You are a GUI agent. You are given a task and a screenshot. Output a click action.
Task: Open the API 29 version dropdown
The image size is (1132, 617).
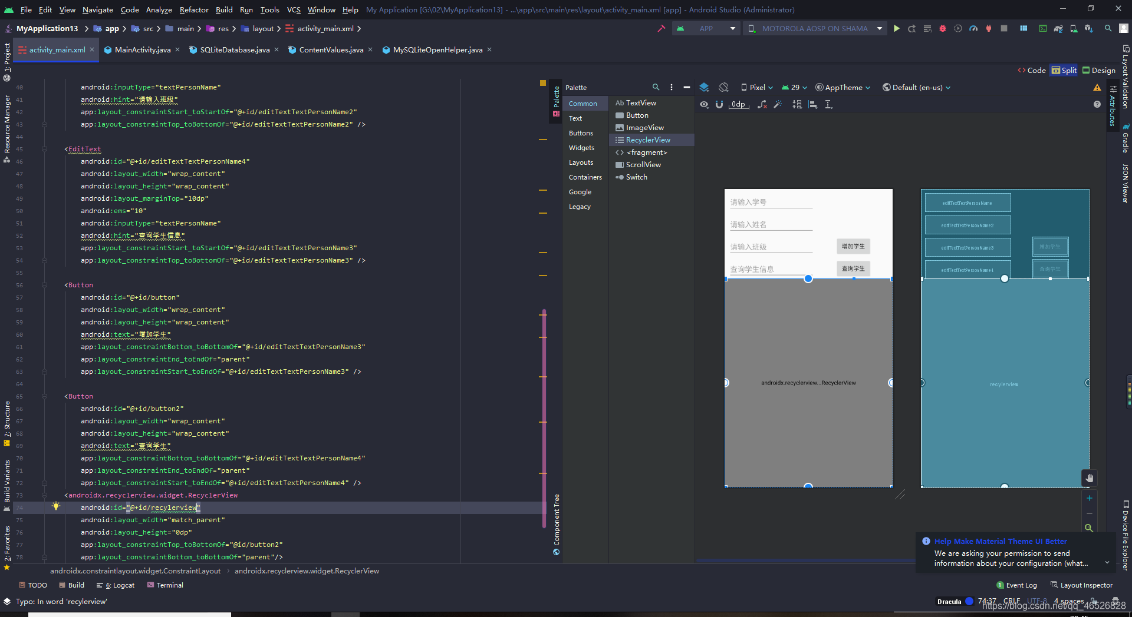[x=794, y=87]
